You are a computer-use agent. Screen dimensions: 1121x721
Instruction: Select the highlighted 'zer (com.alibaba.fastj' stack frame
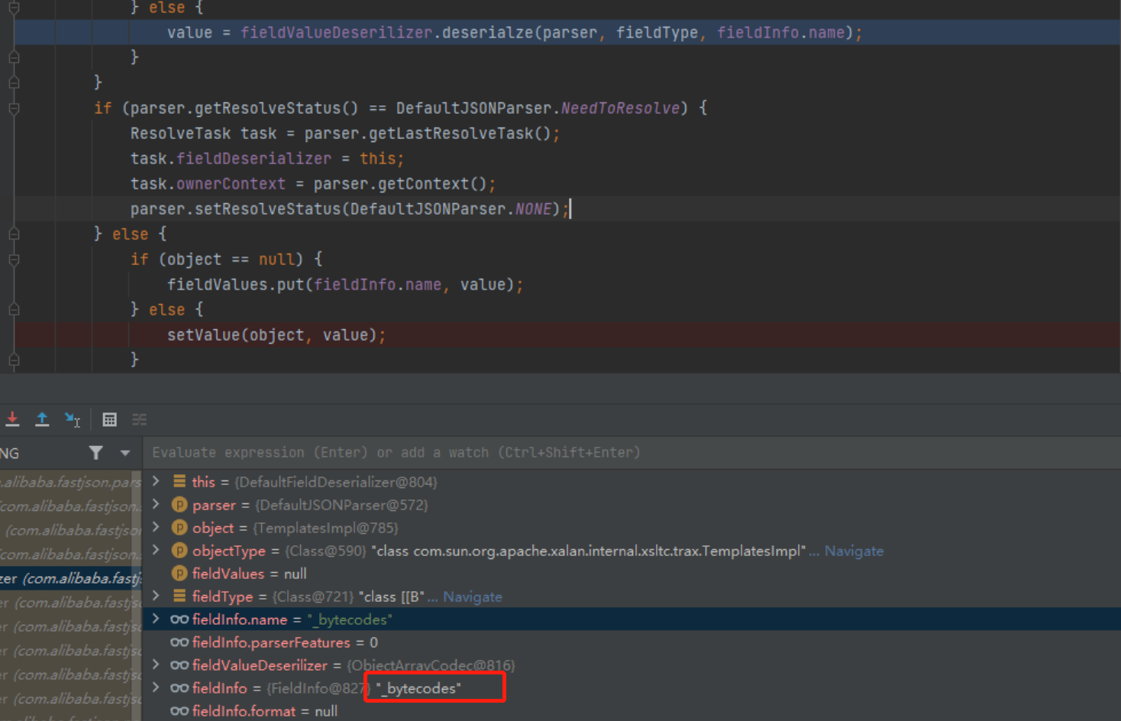71,578
